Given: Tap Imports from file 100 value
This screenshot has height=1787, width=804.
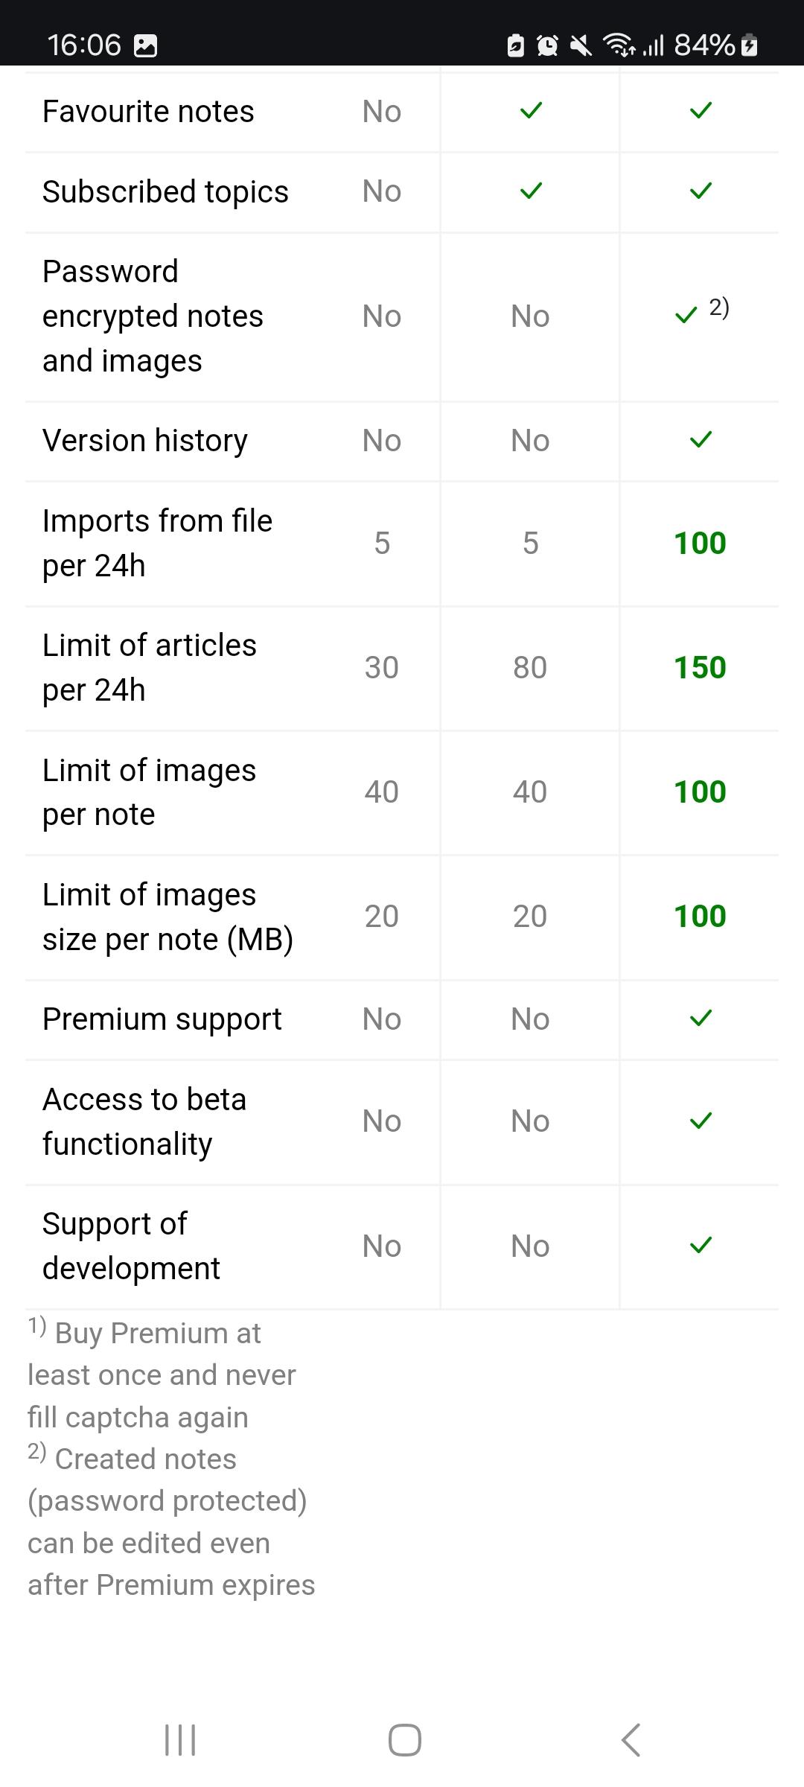Looking at the screenshot, I should [x=700, y=543].
